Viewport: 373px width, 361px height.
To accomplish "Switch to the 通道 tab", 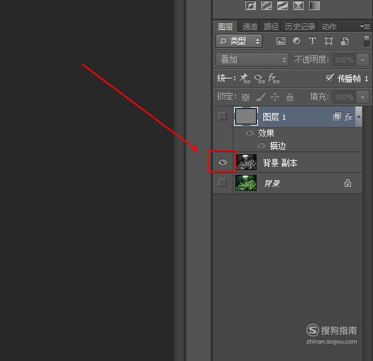I will pyautogui.click(x=250, y=27).
